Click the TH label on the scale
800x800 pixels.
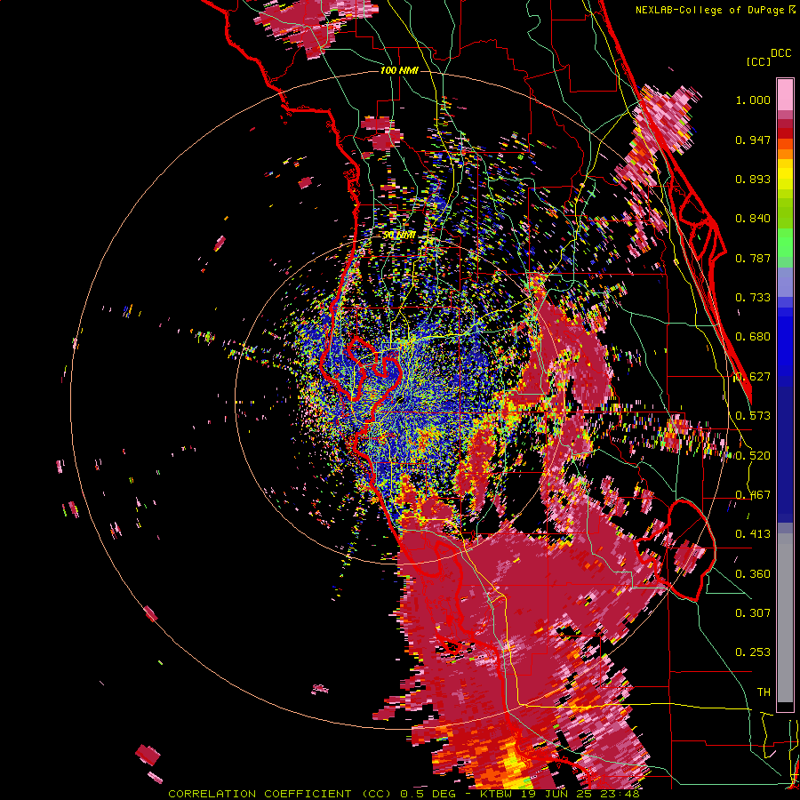pyautogui.click(x=764, y=692)
